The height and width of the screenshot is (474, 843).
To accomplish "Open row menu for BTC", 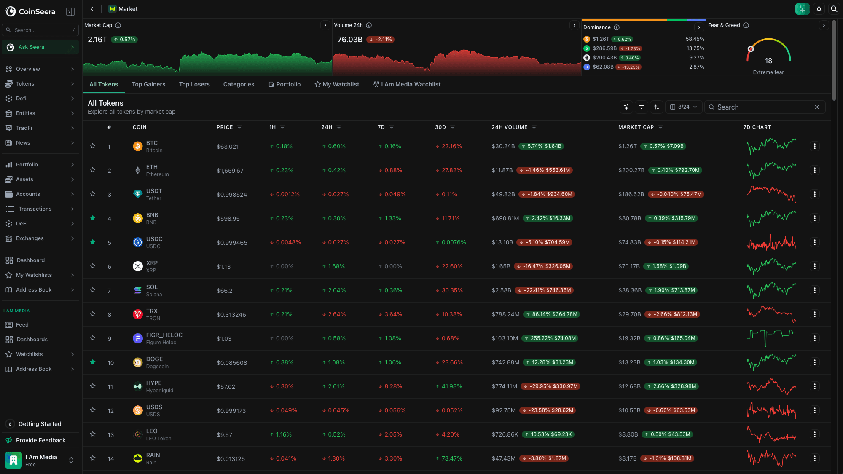I will [x=814, y=146].
